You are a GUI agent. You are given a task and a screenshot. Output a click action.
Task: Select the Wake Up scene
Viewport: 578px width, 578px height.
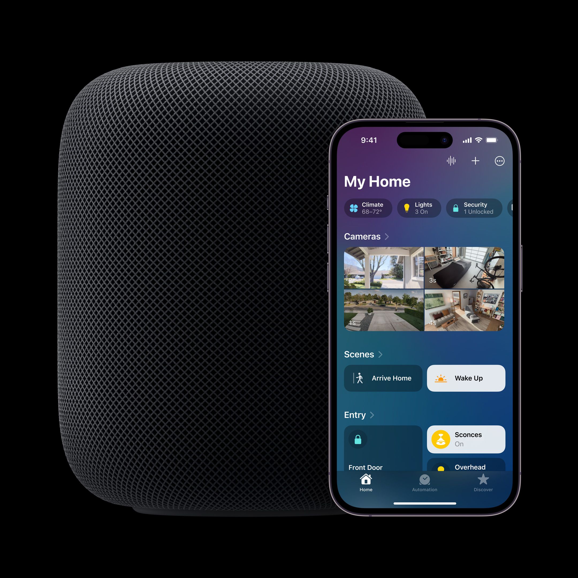pyautogui.click(x=465, y=378)
